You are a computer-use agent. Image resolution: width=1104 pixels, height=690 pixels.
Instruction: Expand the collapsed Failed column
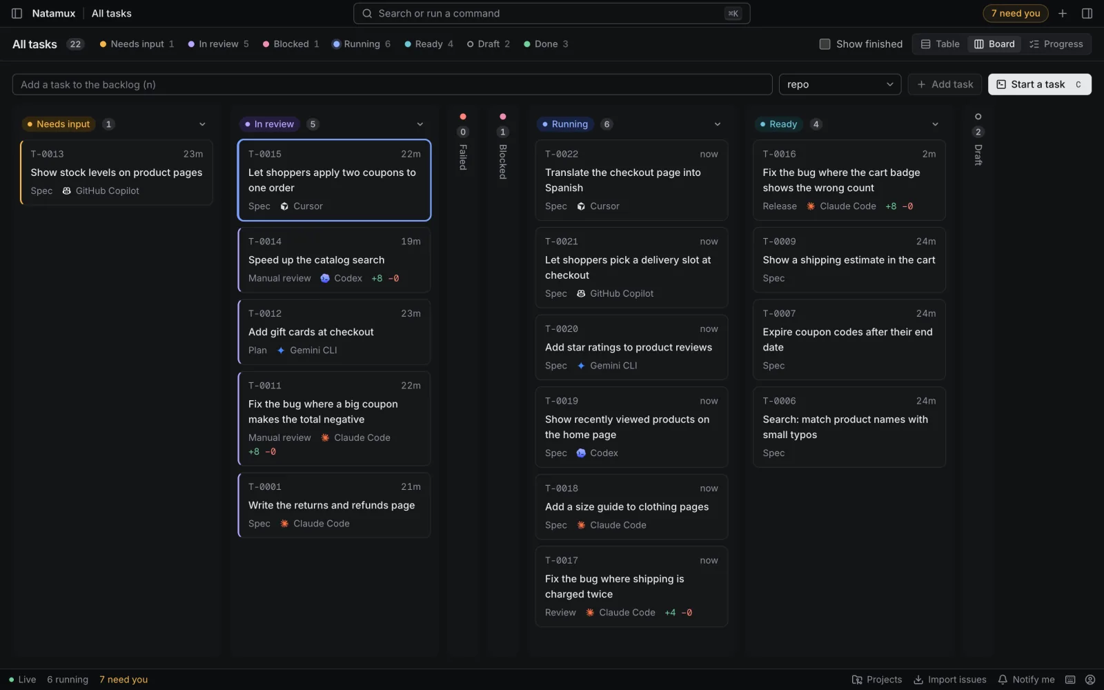pyautogui.click(x=463, y=142)
